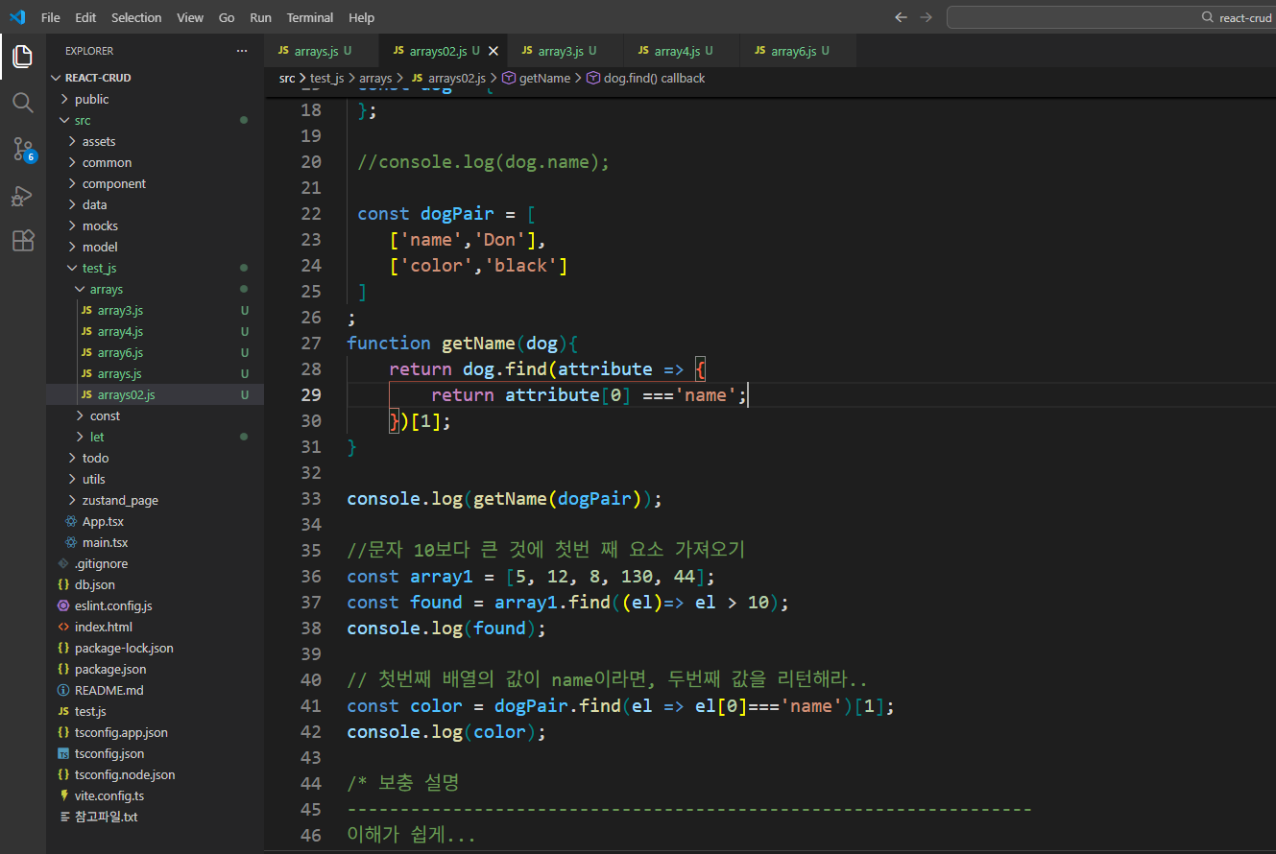This screenshot has width=1276, height=854.
Task: Click the braces icon beside package.json
Action: (x=63, y=670)
